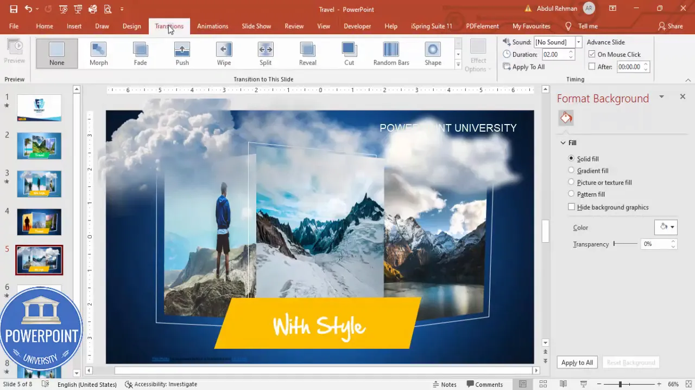Viewport: 695px width, 390px height.
Task: Open the Notes pane
Action: [444, 384]
